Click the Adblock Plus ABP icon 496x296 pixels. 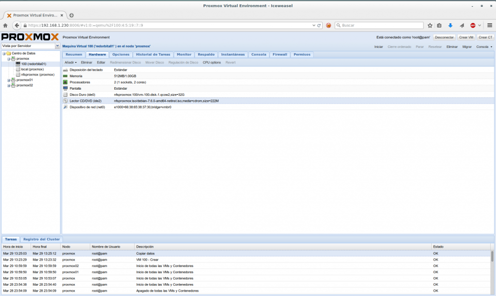473,25
